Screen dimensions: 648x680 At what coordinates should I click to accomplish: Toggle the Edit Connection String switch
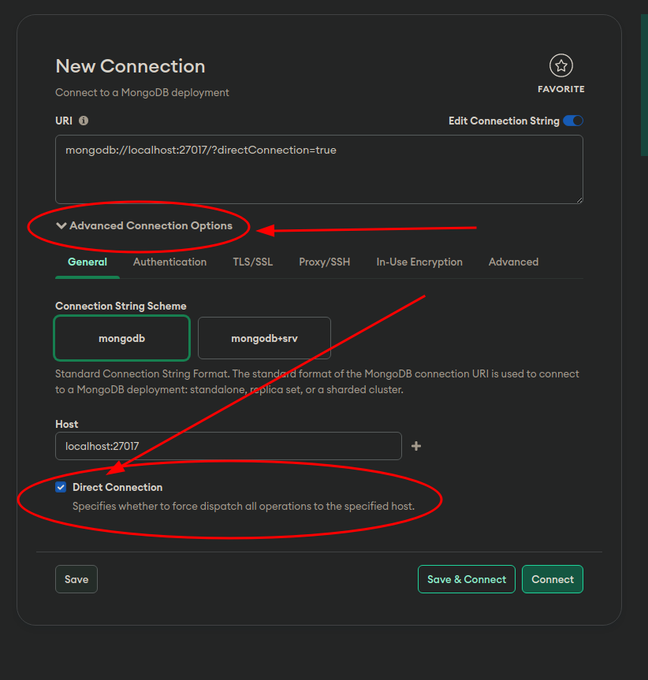(x=573, y=121)
